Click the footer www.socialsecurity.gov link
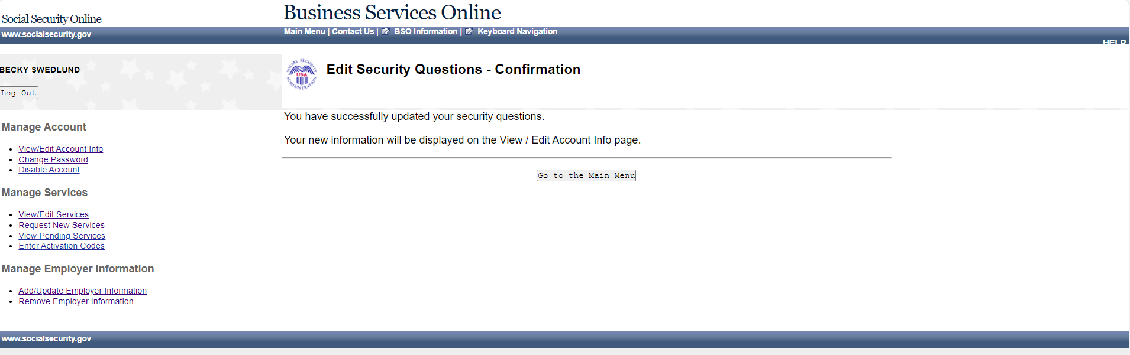Viewport: 1130px width, 355px height. 46,339
